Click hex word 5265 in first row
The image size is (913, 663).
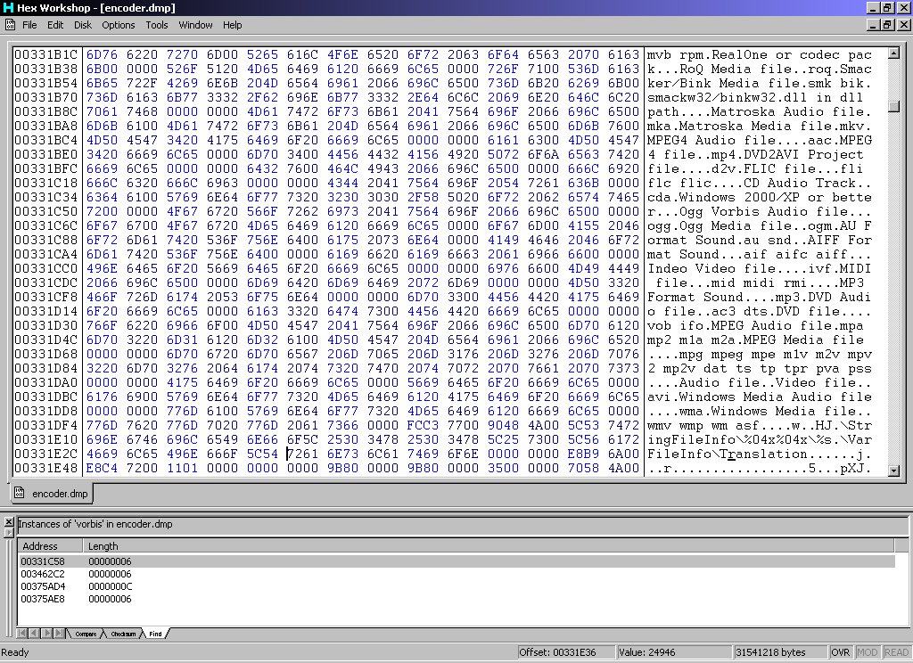[x=262, y=54]
